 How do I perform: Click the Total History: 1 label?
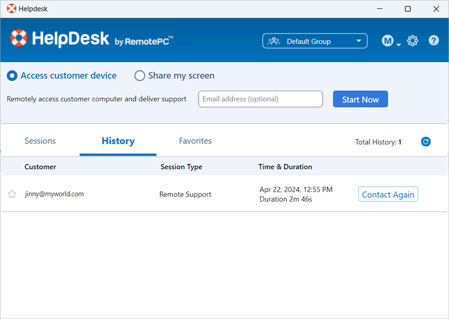pos(378,142)
